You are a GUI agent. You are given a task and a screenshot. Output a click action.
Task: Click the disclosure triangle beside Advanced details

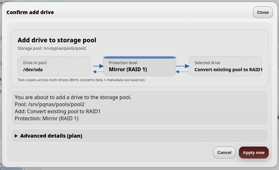(16, 136)
